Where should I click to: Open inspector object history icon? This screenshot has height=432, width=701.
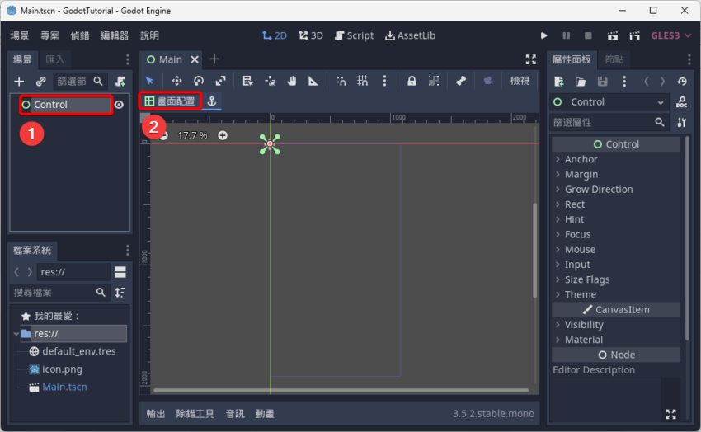click(682, 82)
